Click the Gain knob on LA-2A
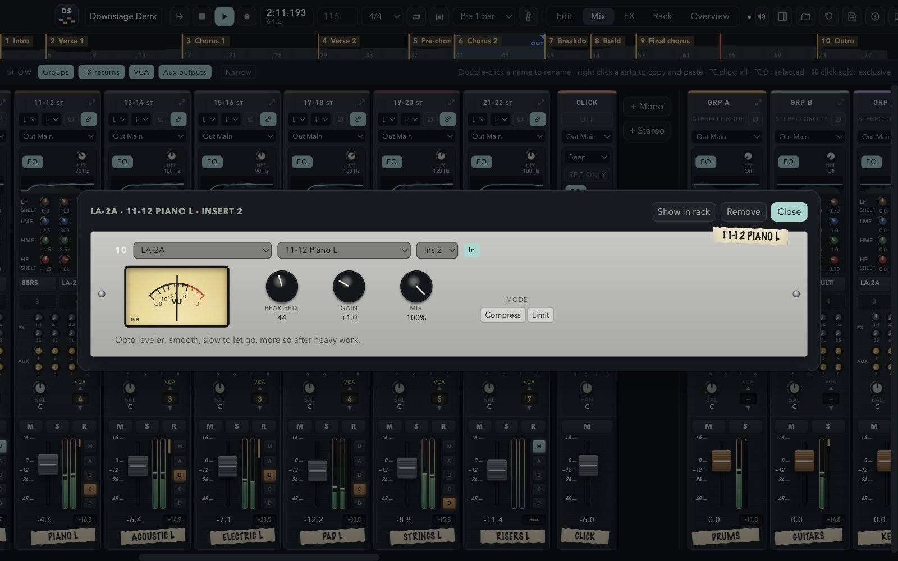This screenshot has height=561, width=898. [x=349, y=286]
